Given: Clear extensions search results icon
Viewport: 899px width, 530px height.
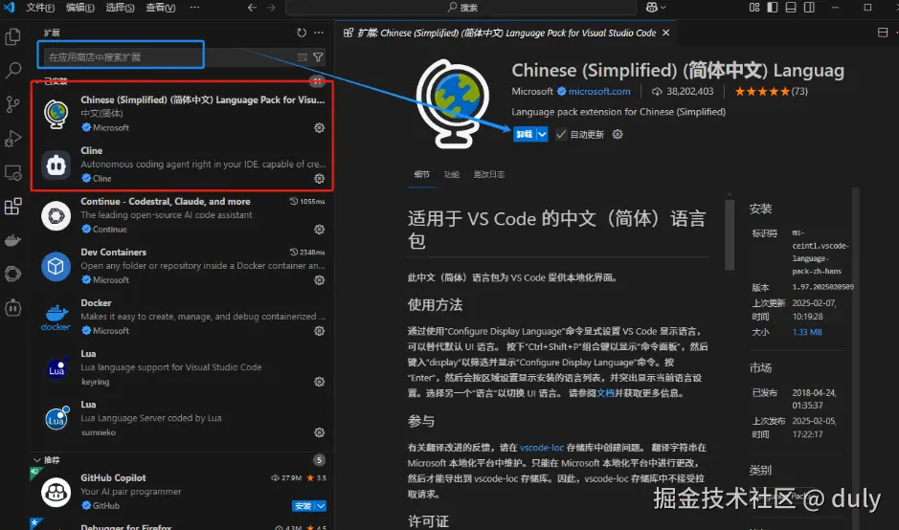Looking at the screenshot, I should [x=303, y=56].
